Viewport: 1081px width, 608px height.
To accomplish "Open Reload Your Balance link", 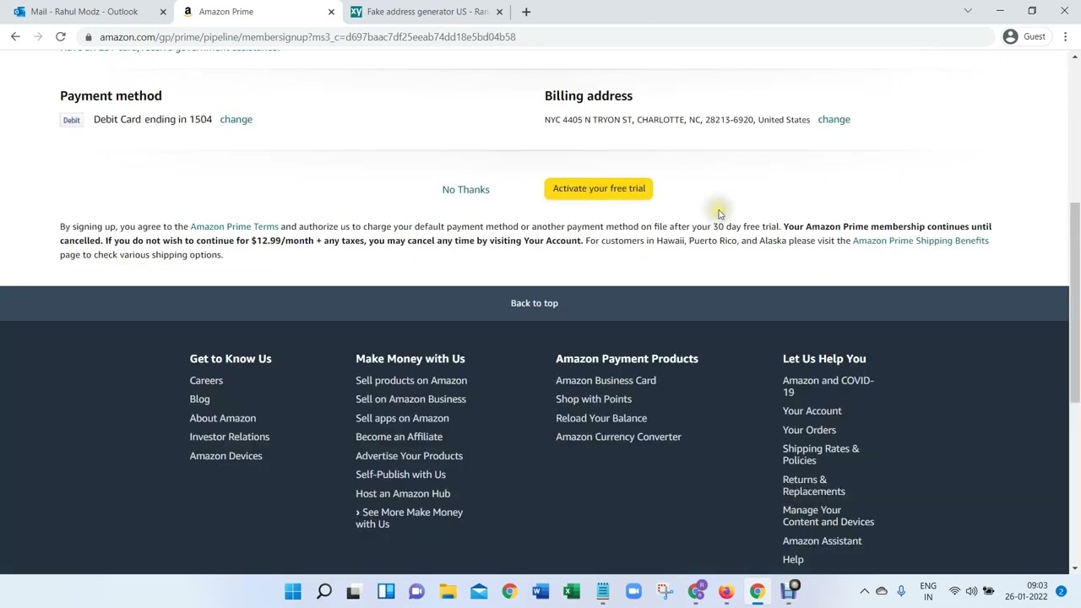I will tap(601, 418).
